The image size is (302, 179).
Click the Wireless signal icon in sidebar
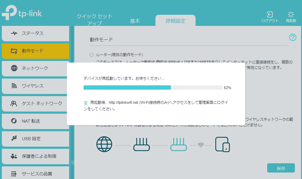[14, 86]
